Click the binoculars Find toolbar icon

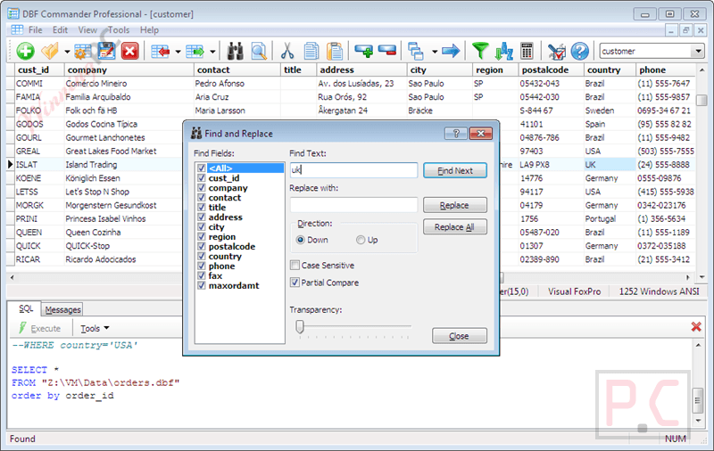[x=235, y=52]
